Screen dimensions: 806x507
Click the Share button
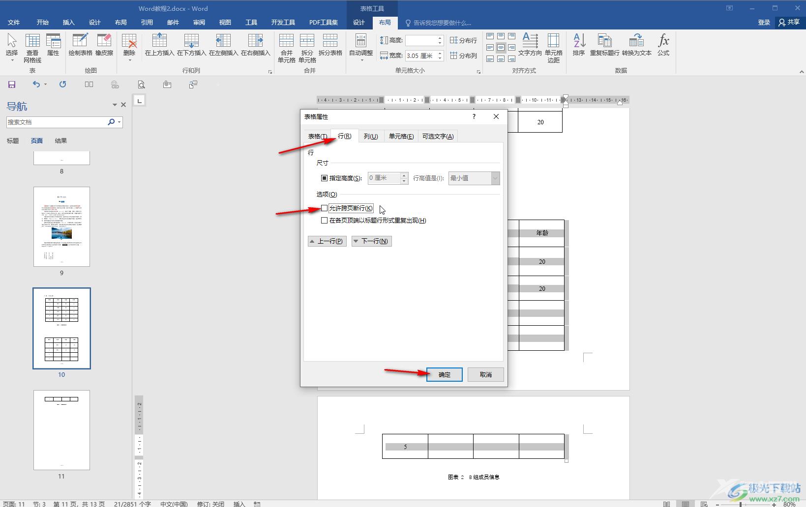[789, 23]
